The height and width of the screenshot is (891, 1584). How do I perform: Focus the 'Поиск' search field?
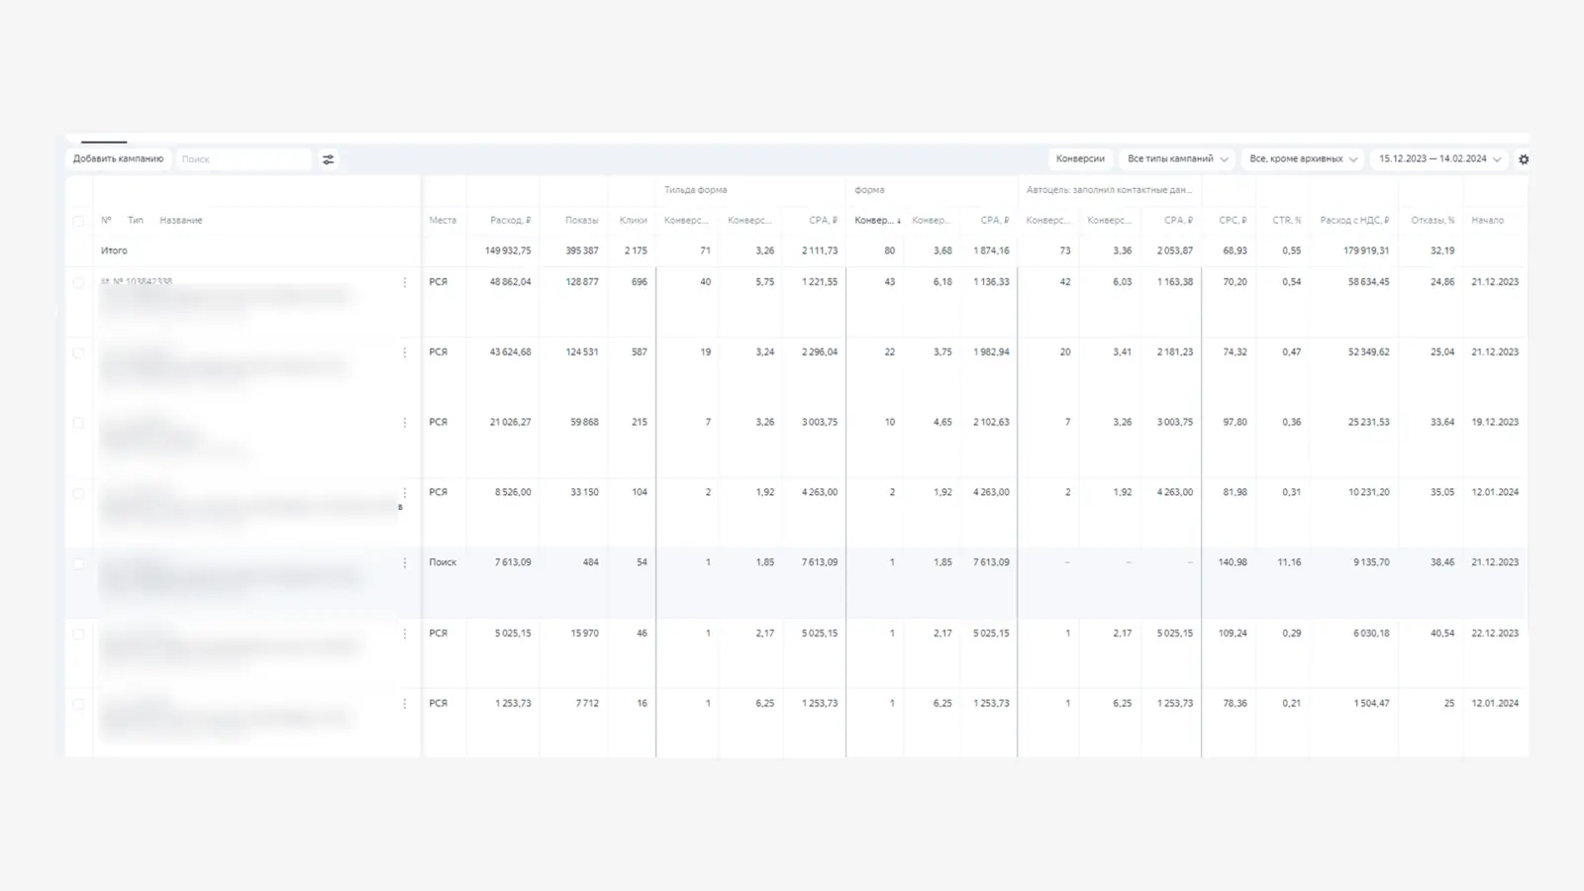(x=243, y=159)
